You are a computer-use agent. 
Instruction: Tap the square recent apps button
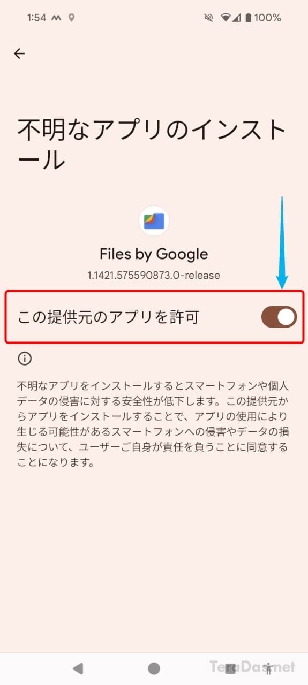tap(230, 668)
